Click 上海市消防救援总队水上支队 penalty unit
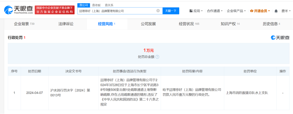The image size is (293, 114). pyautogui.click(x=247, y=93)
